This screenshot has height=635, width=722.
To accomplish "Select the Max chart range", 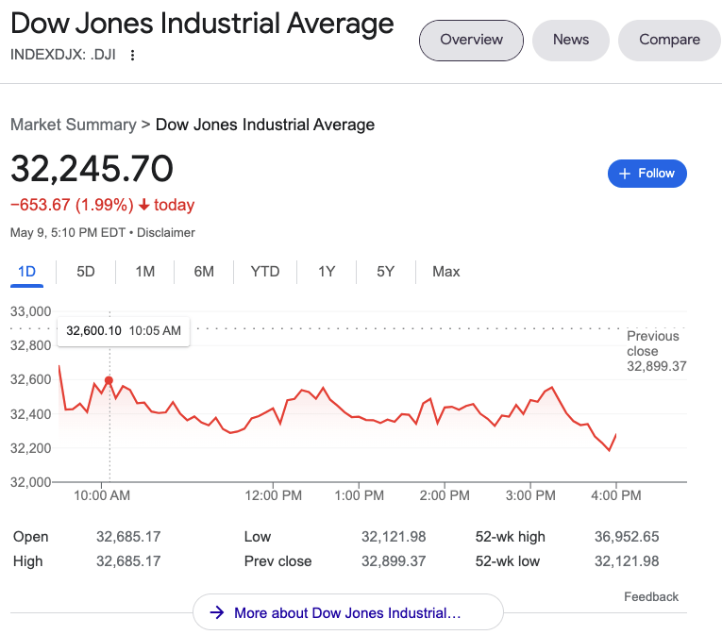I will click(445, 272).
